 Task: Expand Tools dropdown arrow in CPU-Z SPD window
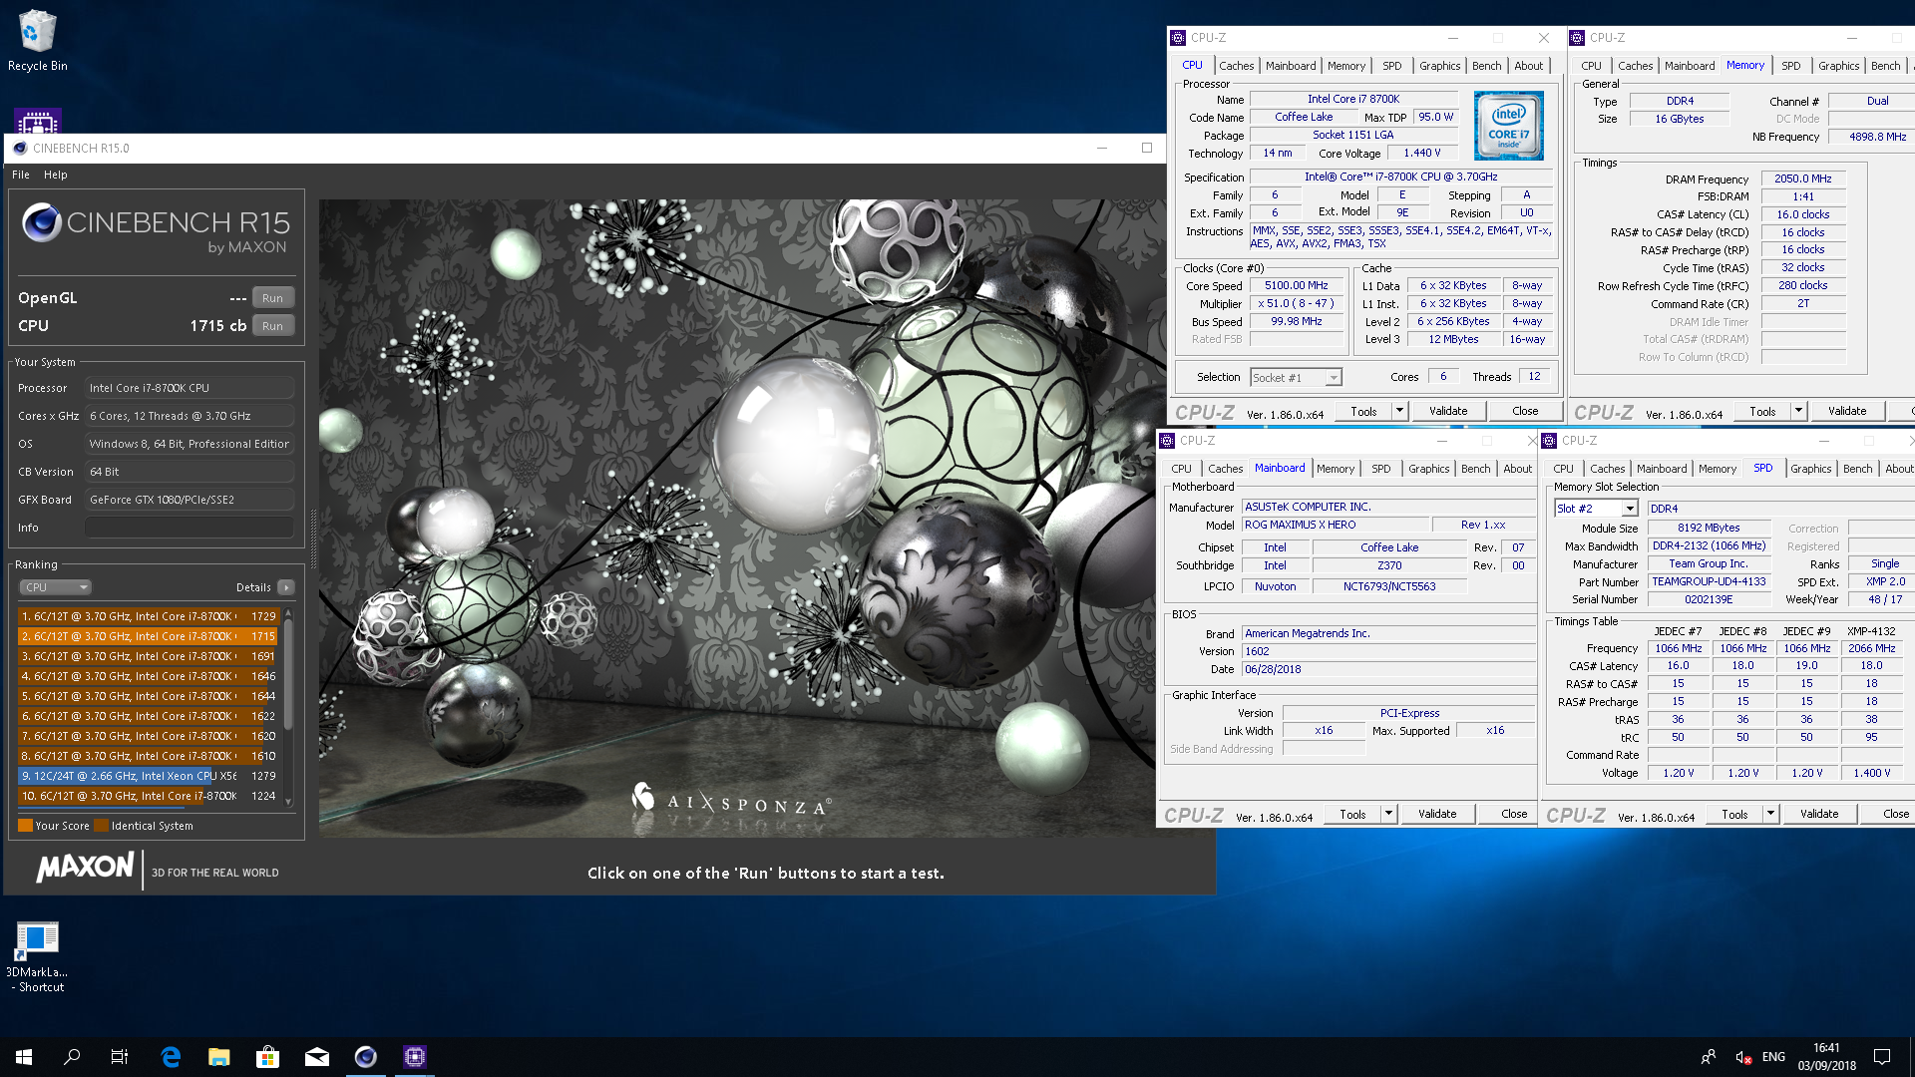[1770, 814]
